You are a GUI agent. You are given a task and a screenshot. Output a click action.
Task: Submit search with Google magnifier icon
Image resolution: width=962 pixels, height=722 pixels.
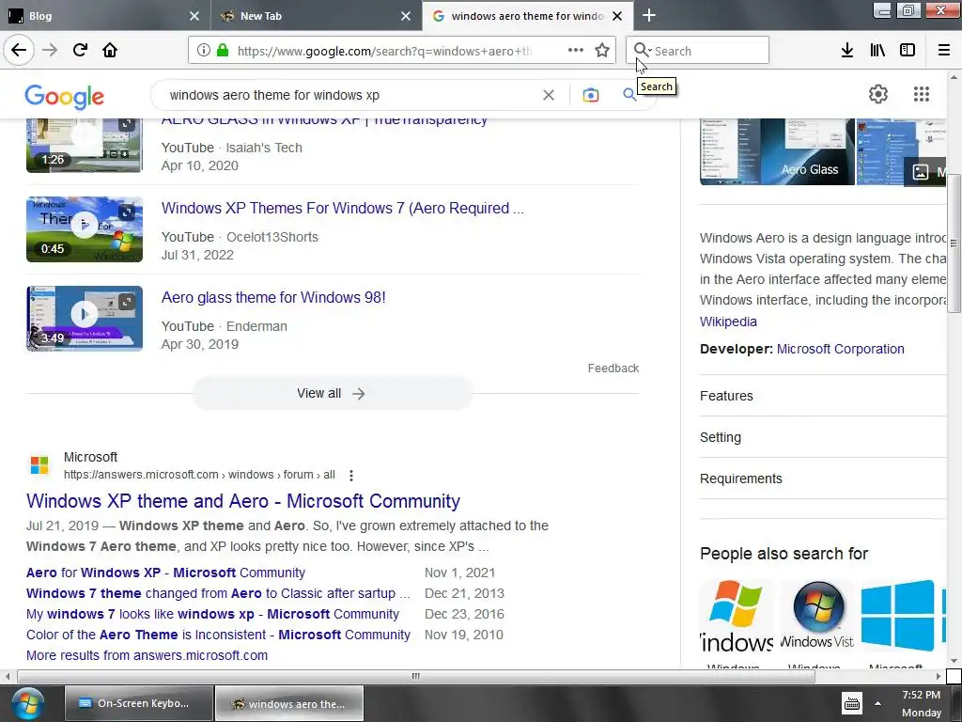tap(628, 95)
